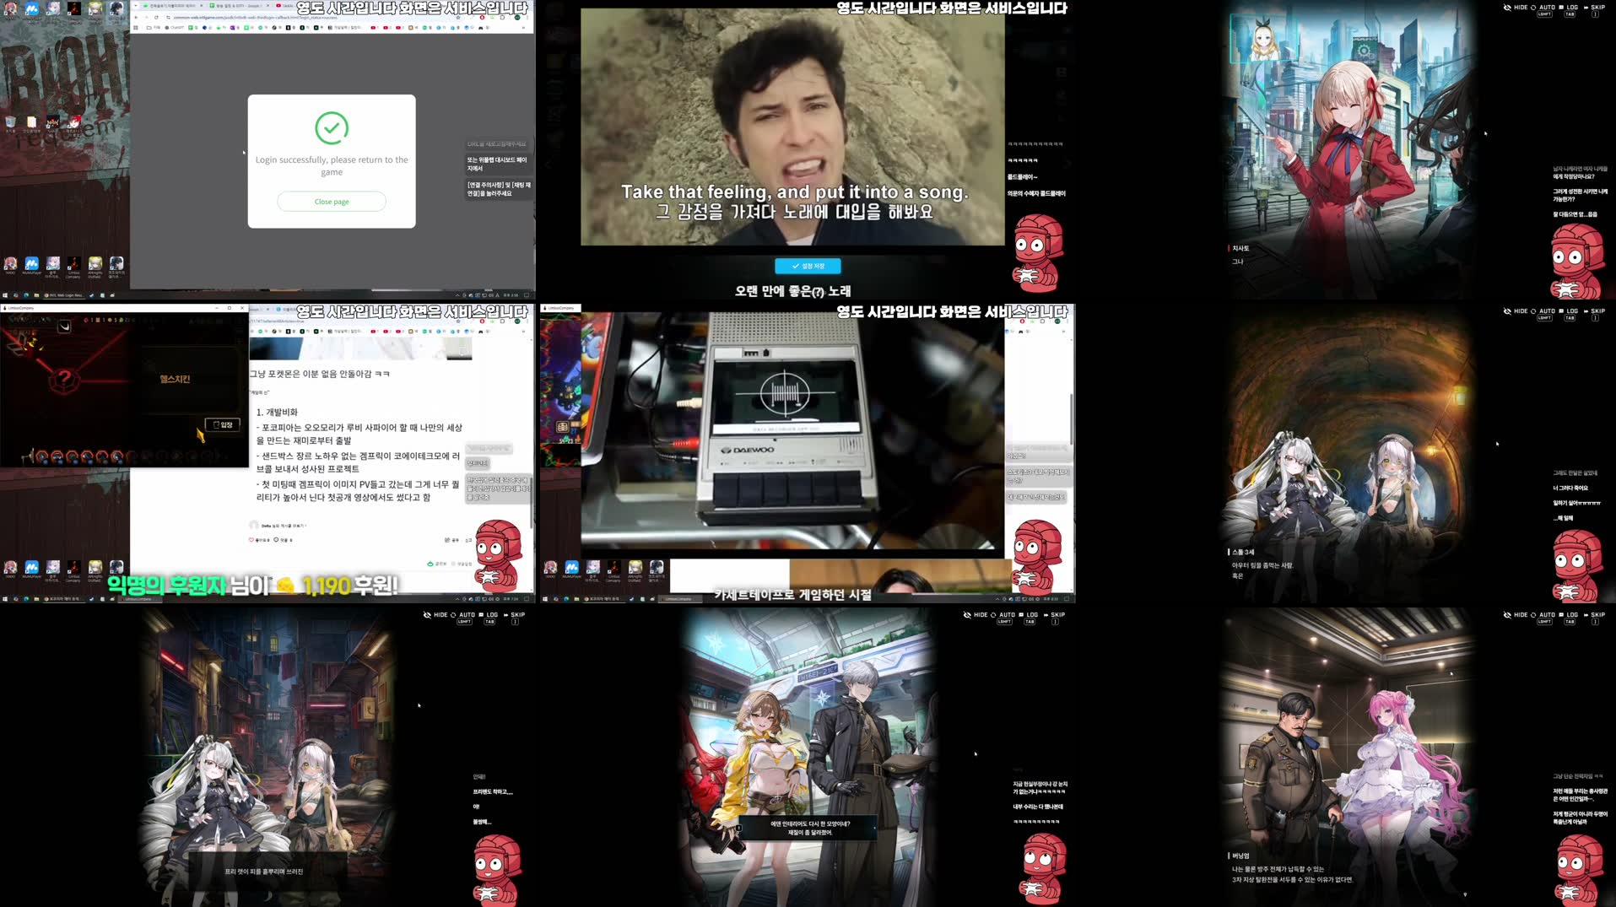
Task: Expand hidden icons in the system tray
Action: pyautogui.click(x=457, y=295)
